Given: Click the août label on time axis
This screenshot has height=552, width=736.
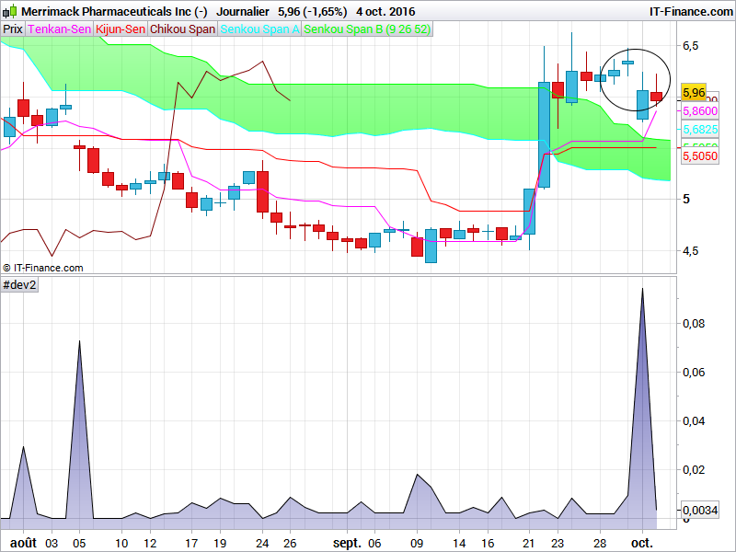Looking at the screenshot, I should pos(24,543).
